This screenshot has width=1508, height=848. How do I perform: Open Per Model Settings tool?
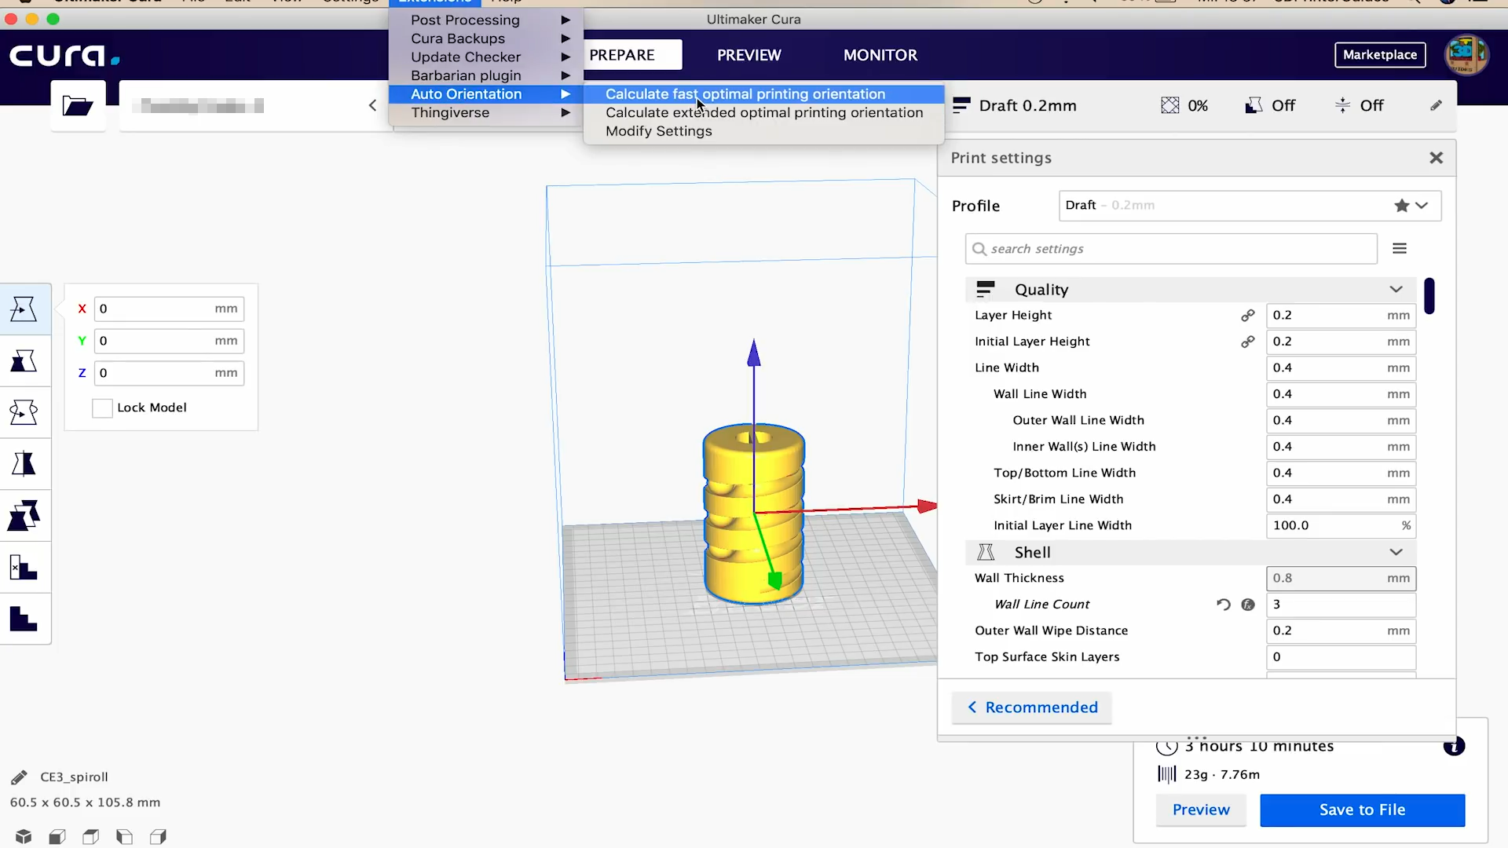[x=24, y=516]
